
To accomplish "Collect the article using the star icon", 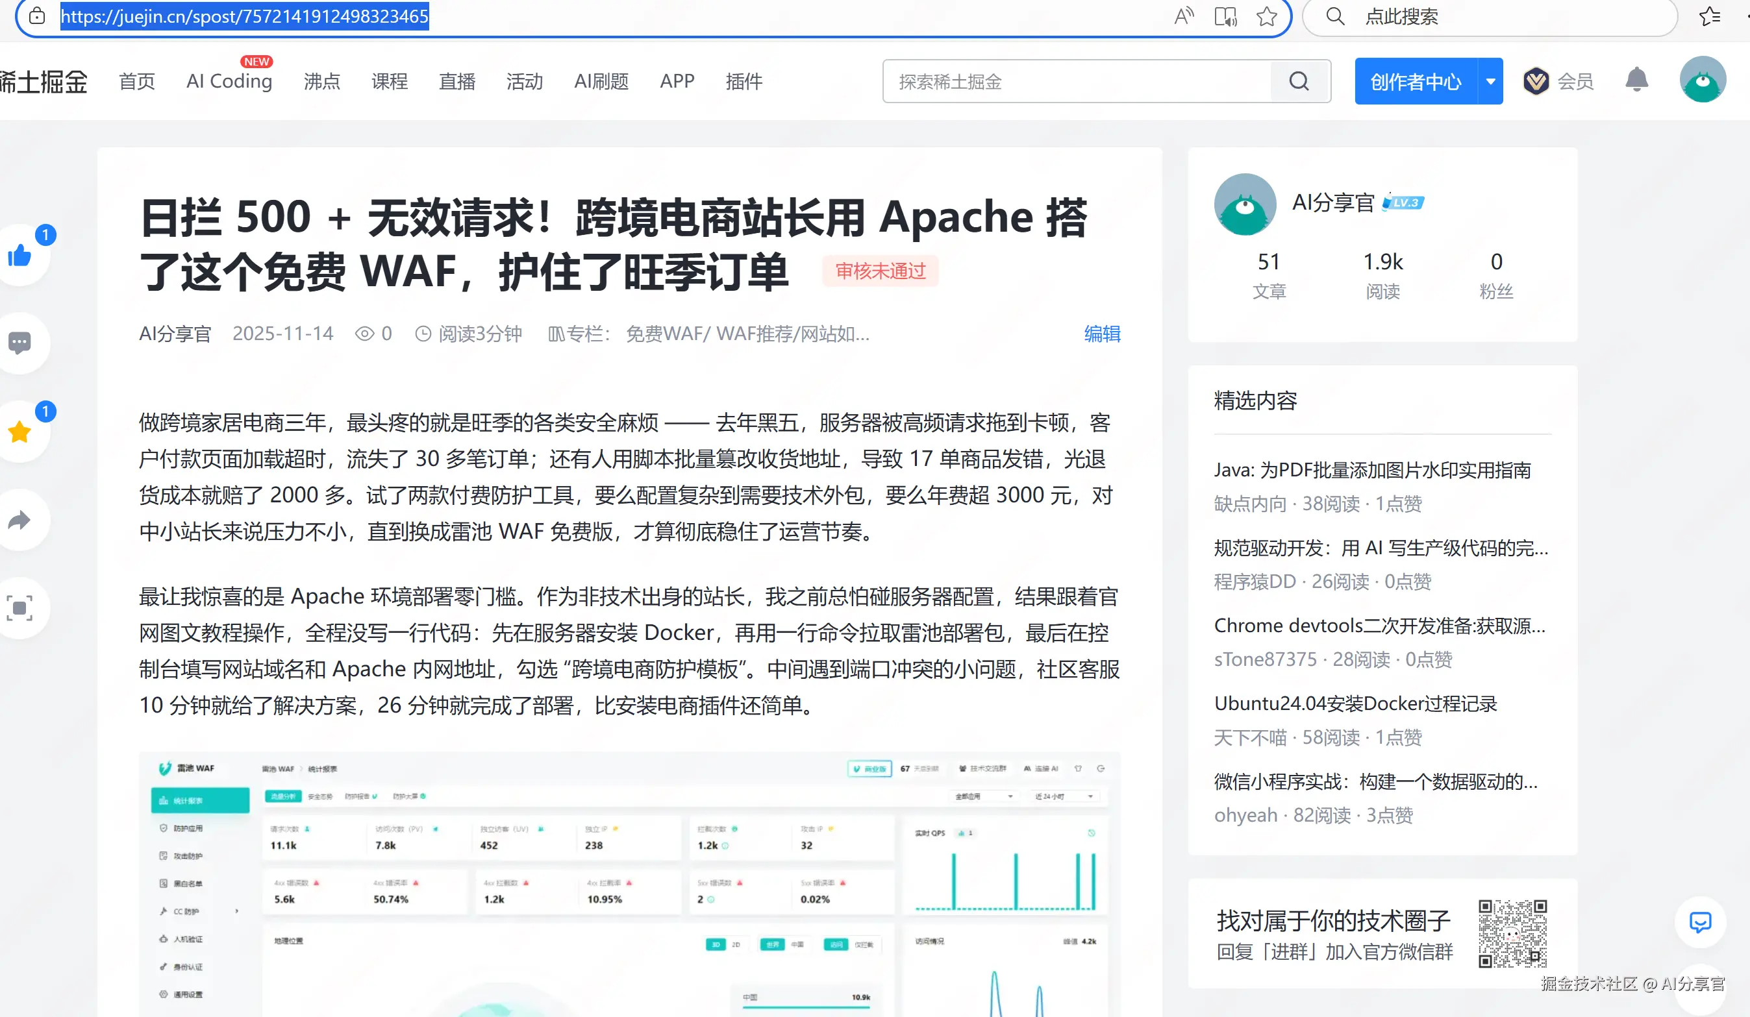I will [x=21, y=431].
